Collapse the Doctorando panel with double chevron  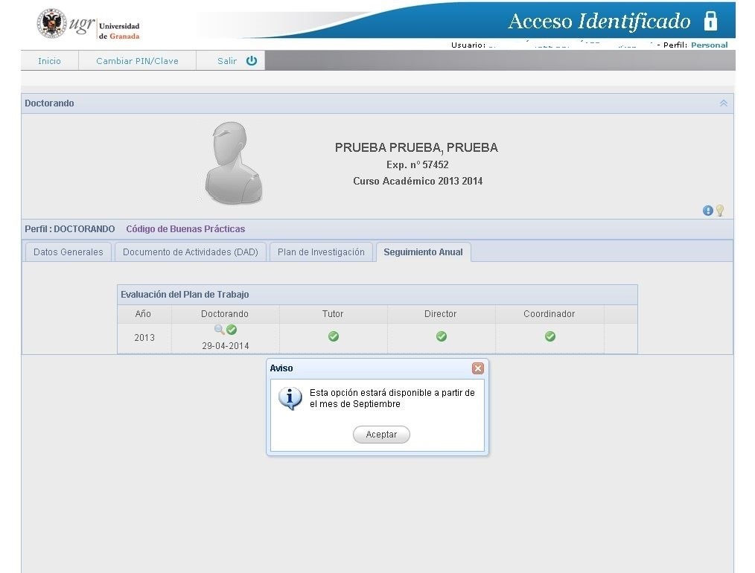click(x=723, y=103)
